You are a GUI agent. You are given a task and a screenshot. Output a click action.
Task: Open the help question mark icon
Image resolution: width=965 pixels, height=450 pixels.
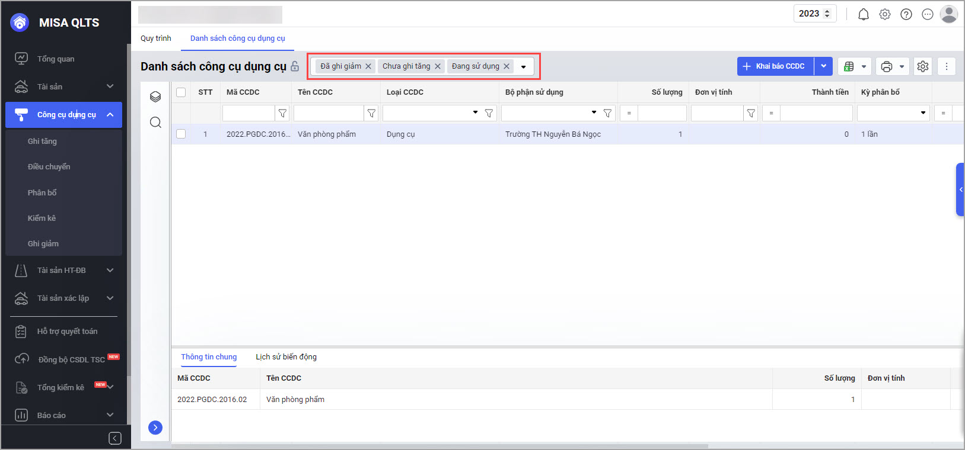[906, 15]
